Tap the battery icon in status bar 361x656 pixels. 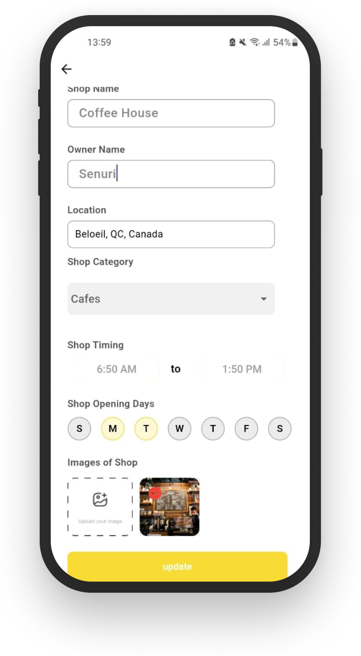click(x=295, y=43)
